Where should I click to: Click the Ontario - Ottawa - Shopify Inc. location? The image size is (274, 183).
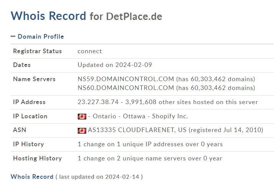pos(140,116)
